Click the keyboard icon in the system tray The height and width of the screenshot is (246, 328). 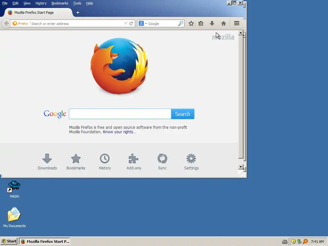[x=285, y=242]
